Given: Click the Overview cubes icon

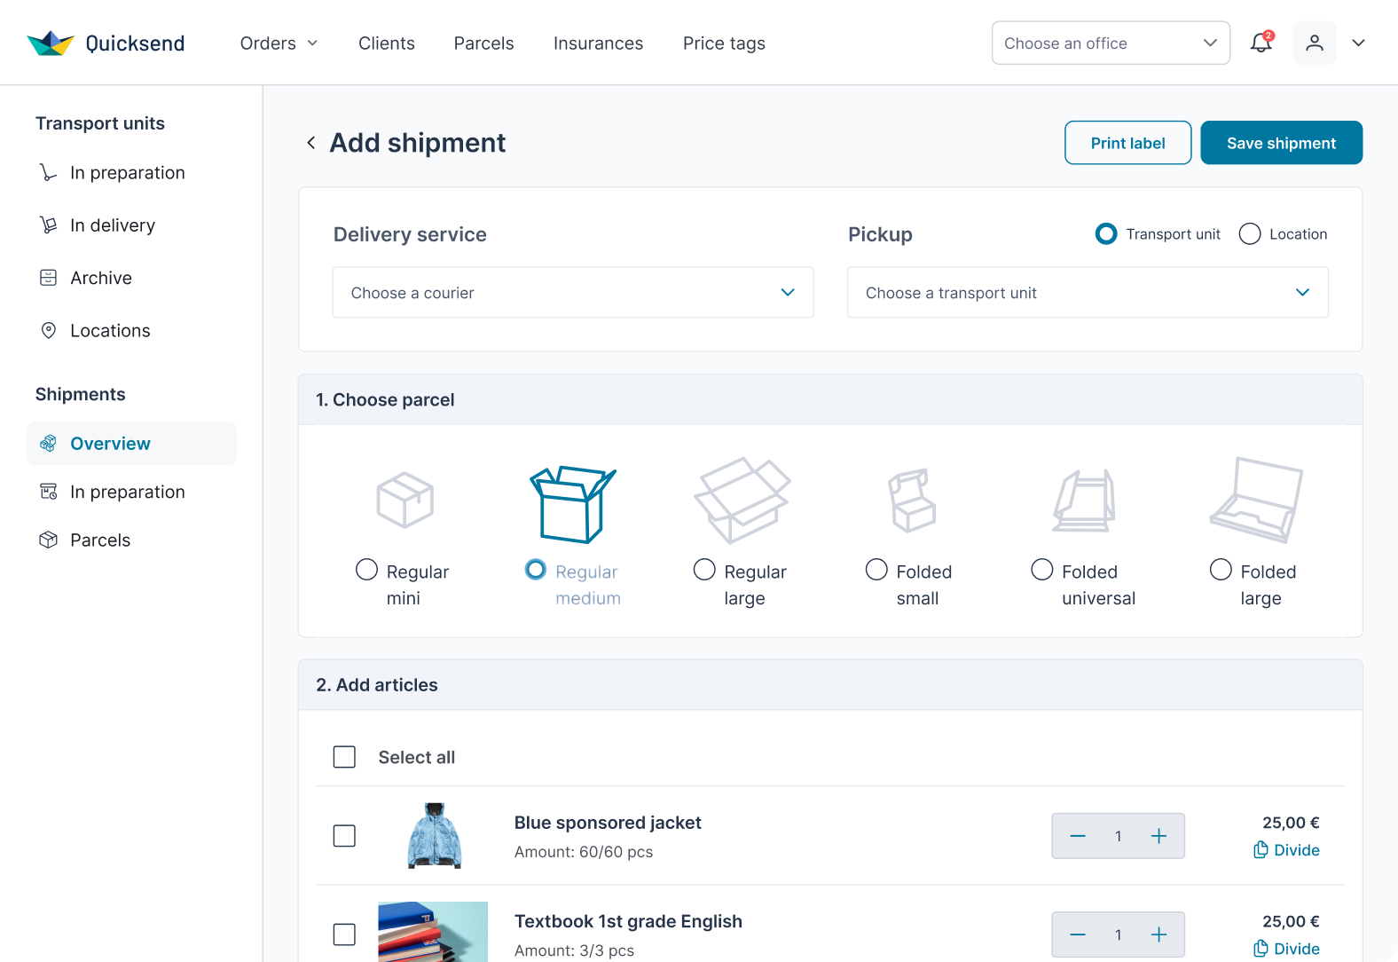Looking at the screenshot, I should click(x=48, y=443).
